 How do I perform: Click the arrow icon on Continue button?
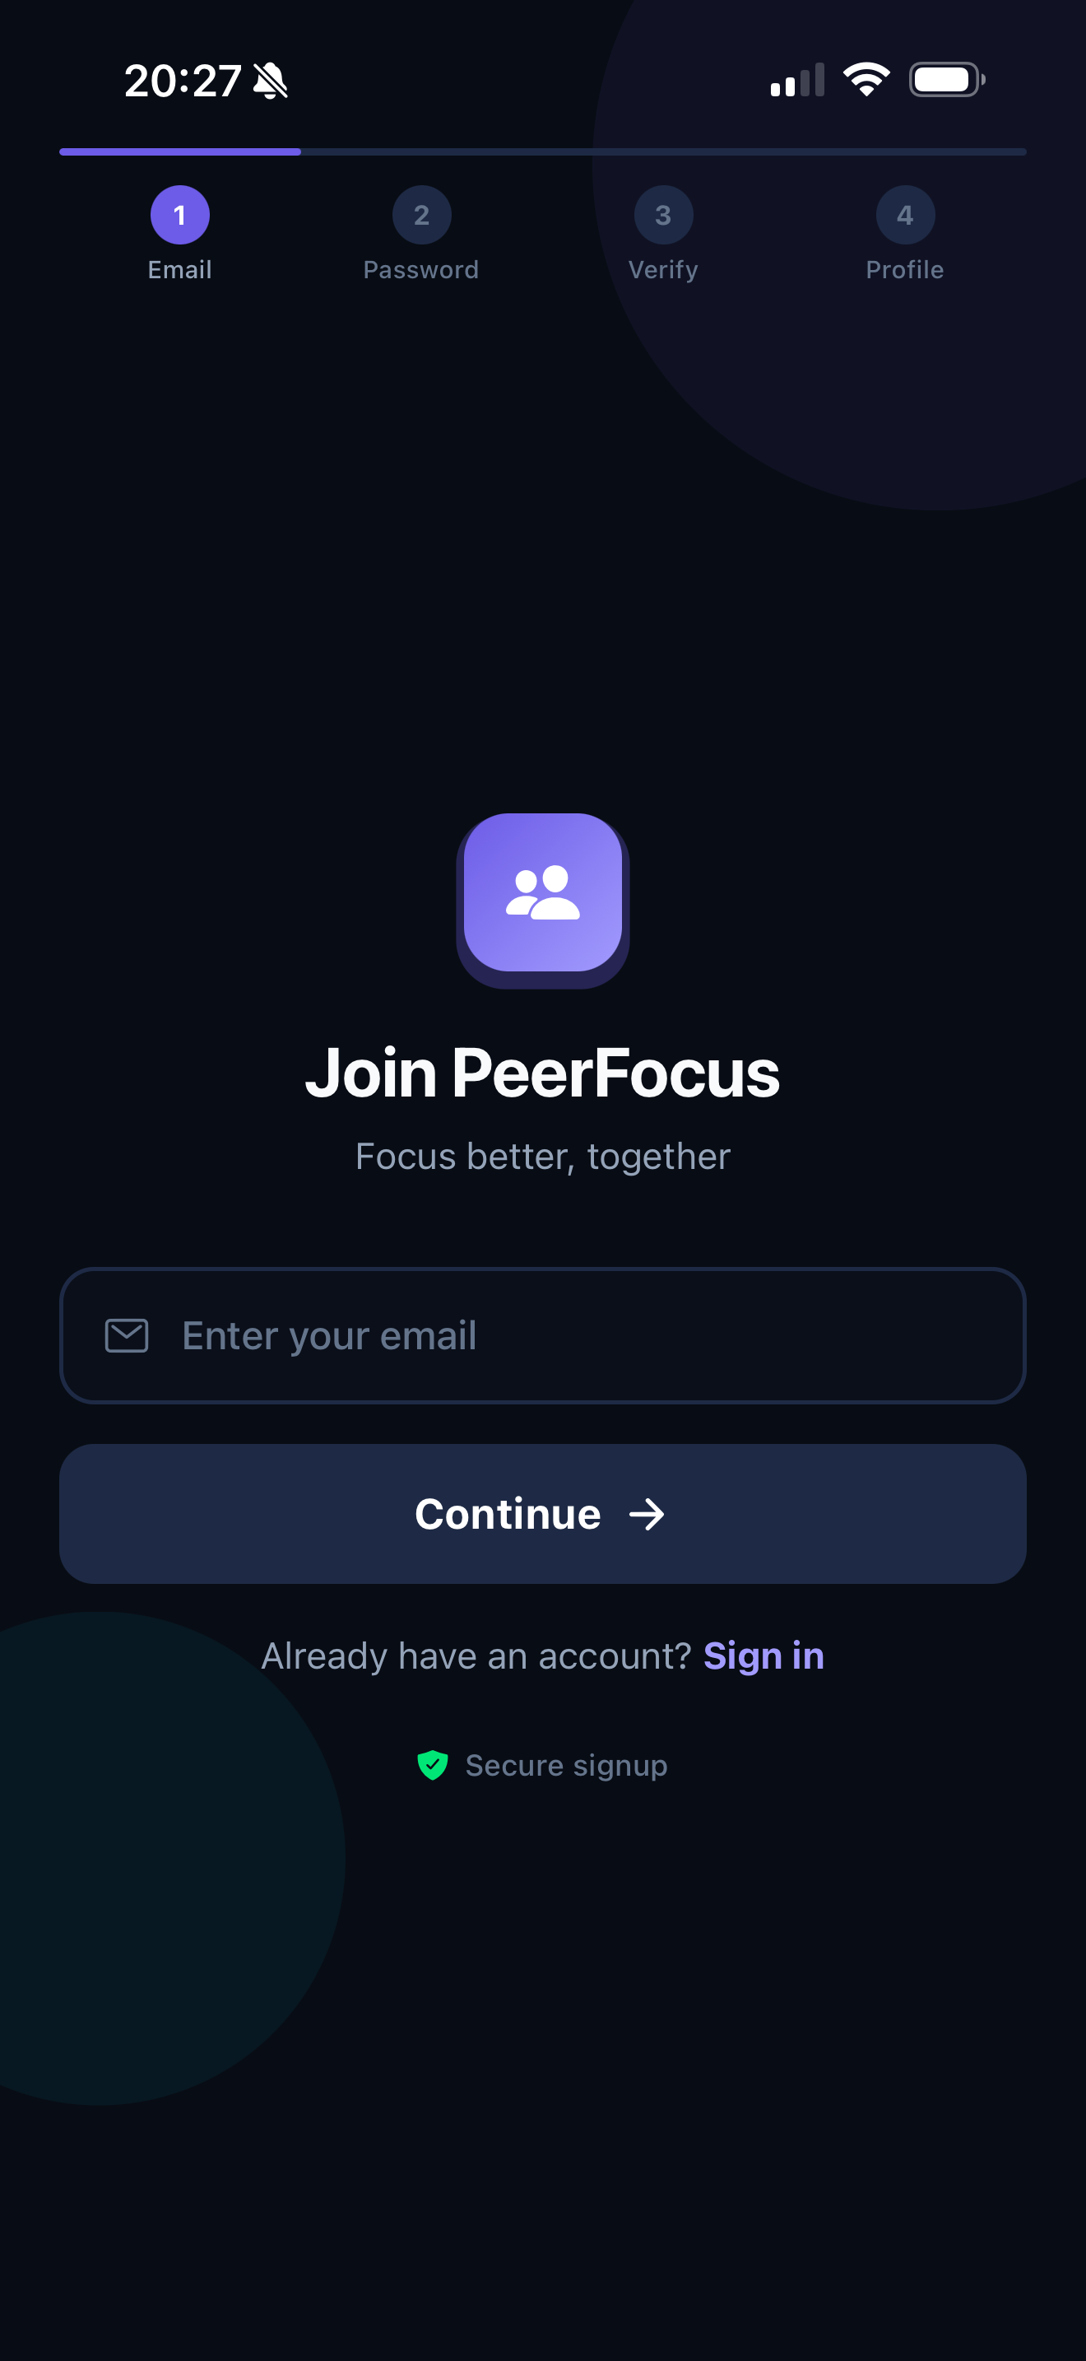[x=647, y=1514]
